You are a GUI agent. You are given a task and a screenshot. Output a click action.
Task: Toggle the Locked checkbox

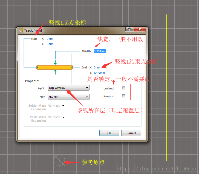(x=123, y=88)
